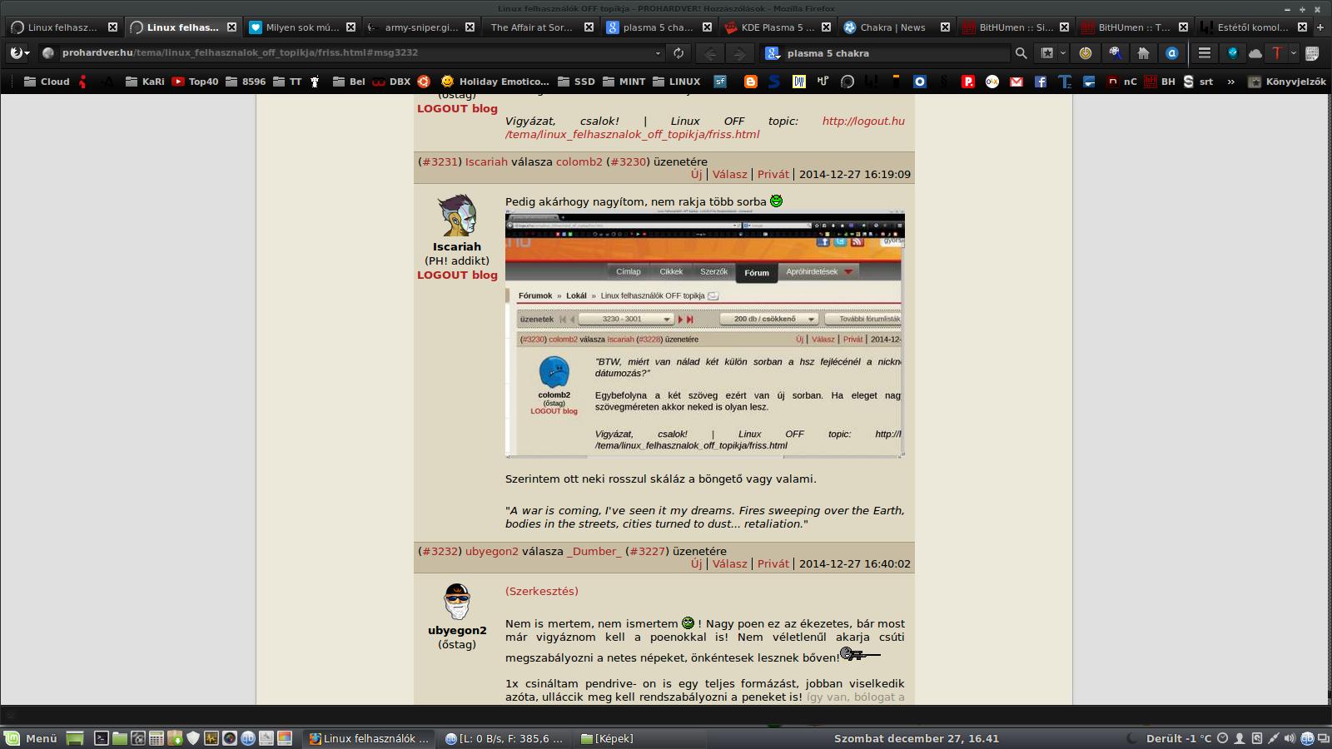Open the #3230 message reference link
1332x749 pixels.
click(629, 162)
